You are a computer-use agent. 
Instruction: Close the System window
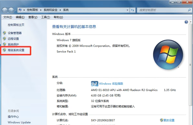[x=187, y=2]
